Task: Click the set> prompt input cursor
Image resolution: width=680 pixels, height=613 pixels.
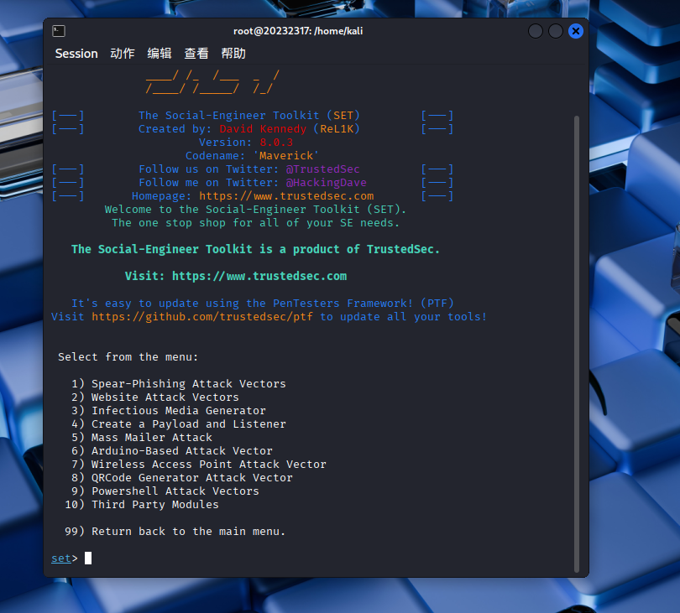Action: (x=88, y=558)
